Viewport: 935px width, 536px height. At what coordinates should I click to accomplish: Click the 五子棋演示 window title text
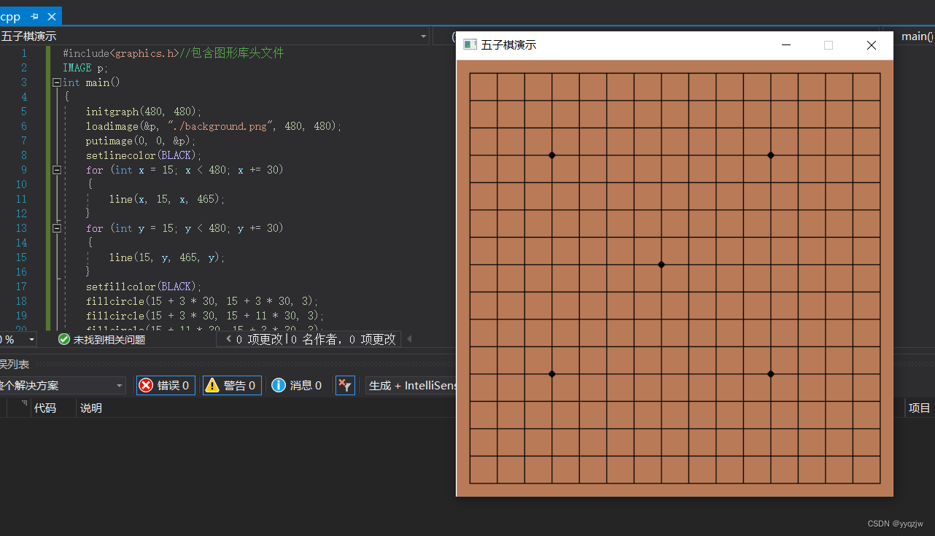(x=509, y=45)
